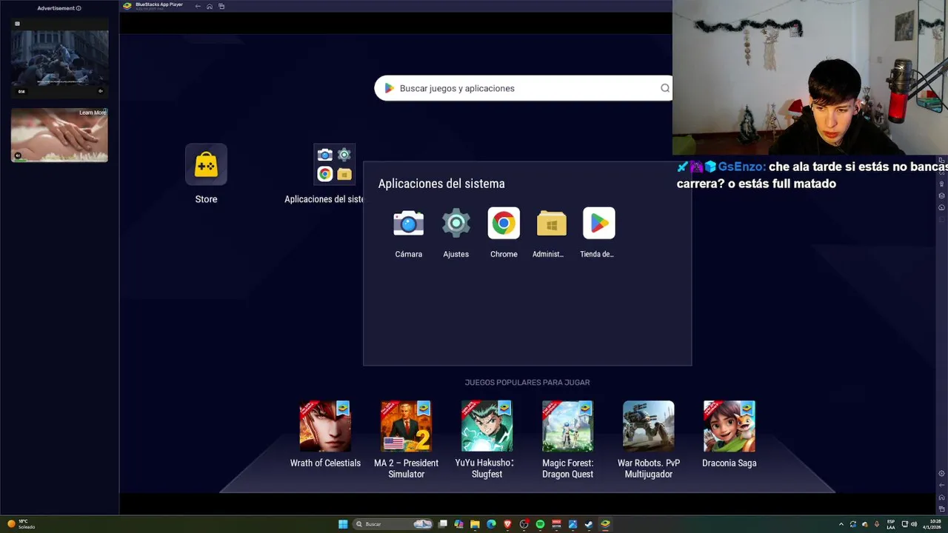Open Windows Start menu

343,524
